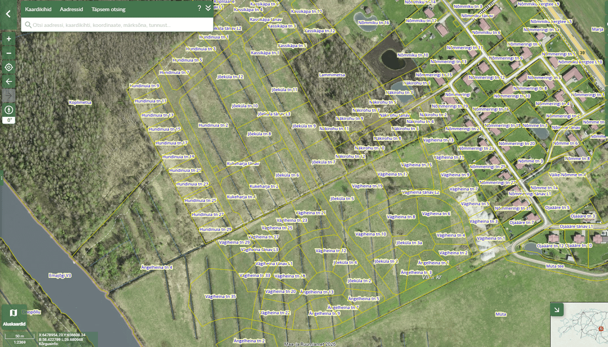Viewport: 608px width, 347px height.
Task: Click the Vägiheina tn 35 parcel
Action: point(221,296)
